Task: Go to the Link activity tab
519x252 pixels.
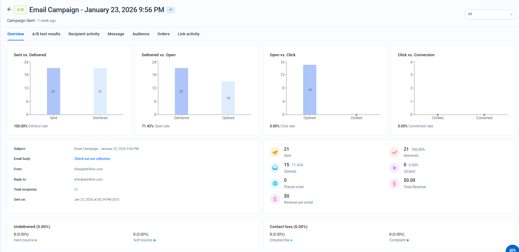Action: click(x=189, y=34)
